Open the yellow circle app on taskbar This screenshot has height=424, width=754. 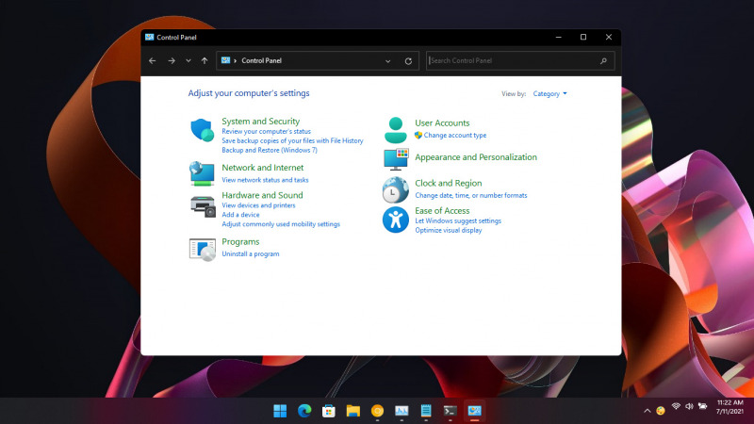[378, 411]
